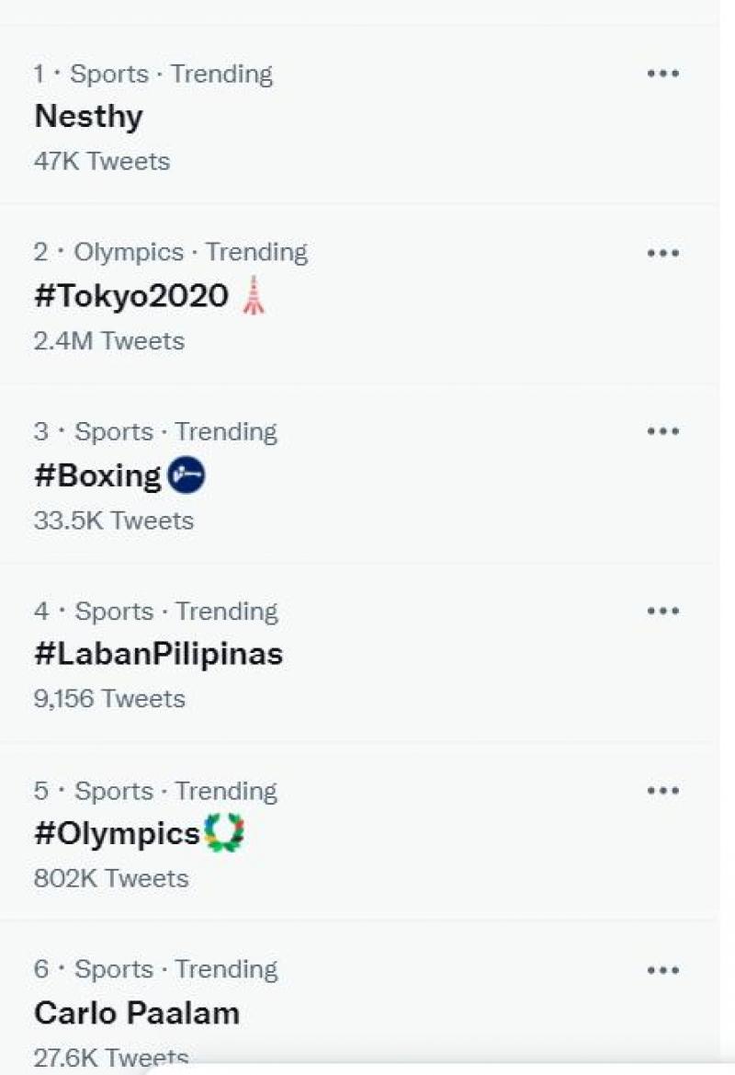Click three-dot icon next to Carlo Paalam

[663, 968]
